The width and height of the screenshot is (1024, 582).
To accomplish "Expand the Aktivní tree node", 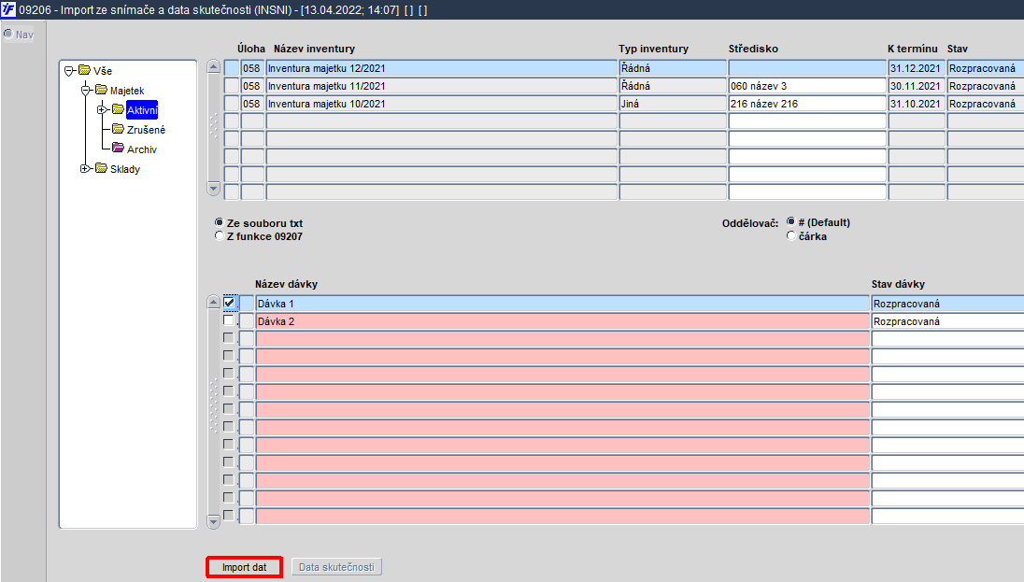I will [102, 109].
